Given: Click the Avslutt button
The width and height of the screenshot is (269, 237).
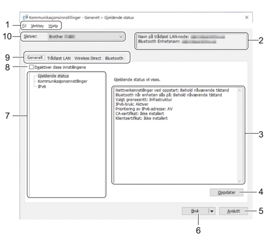Looking at the screenshot, I should click(x=234, y=211).
